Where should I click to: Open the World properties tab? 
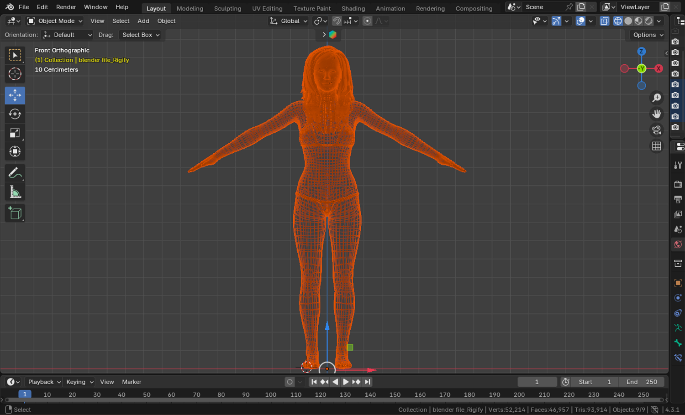[x=678, y=244]
